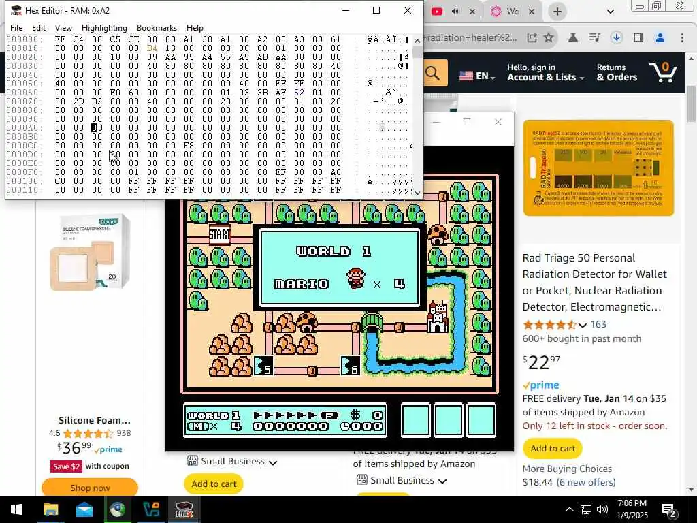Open the browser three-dot menu
This screenshot has height=523, width=697.
click(x=682, y=37)
